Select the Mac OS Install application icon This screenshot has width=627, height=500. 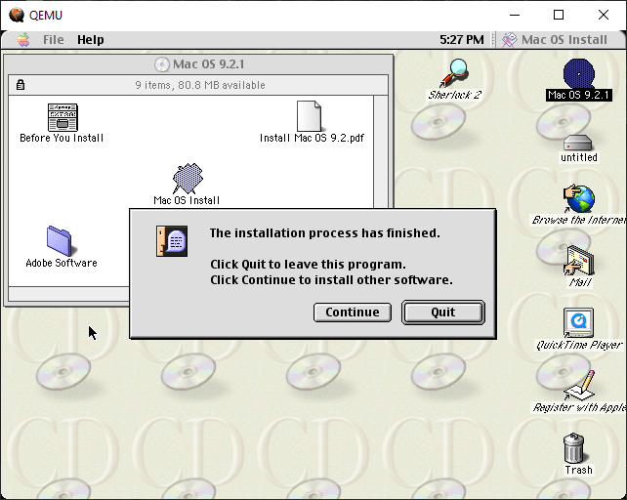[187, 178]
